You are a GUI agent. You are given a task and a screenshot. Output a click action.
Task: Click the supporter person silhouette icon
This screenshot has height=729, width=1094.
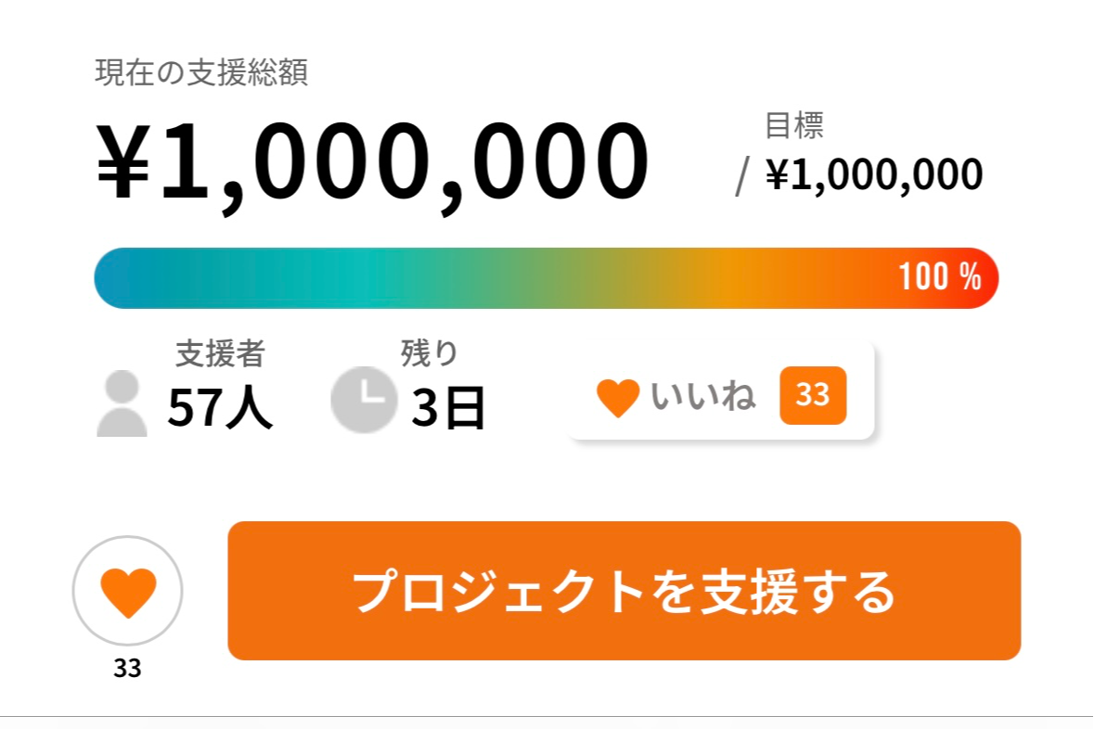(122, 404)
